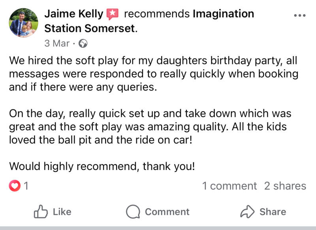
Task: Expand the 1 comment thread
Action: point(229,186)
